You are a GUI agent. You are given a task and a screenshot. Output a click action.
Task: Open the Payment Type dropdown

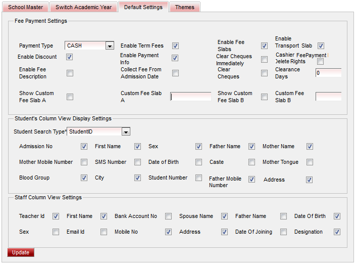pos(110,46)
